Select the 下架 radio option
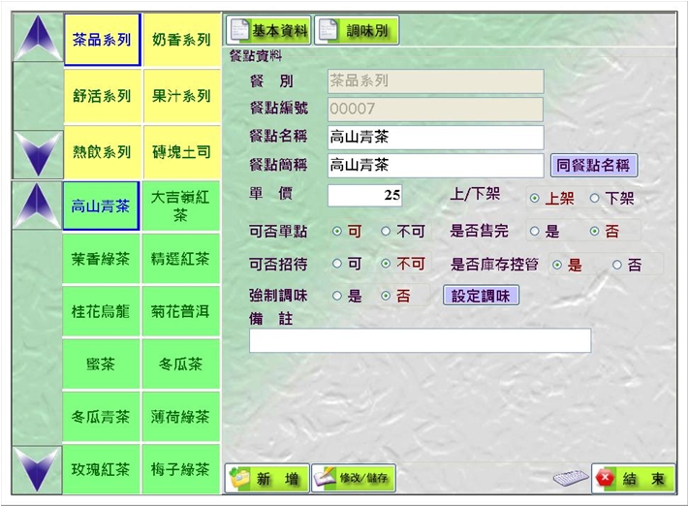The width and height of the screenshot is (689, 506). [x=595, y=199]
